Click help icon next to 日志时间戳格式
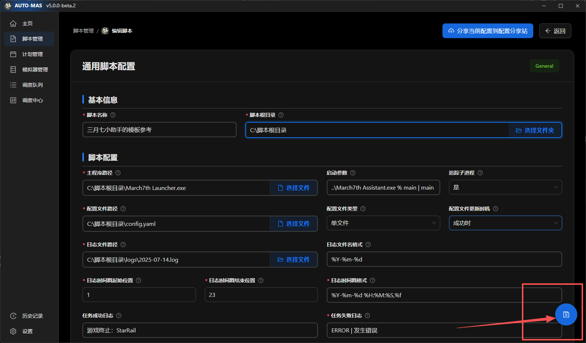The image size is (586, 343). click(372, 280)
